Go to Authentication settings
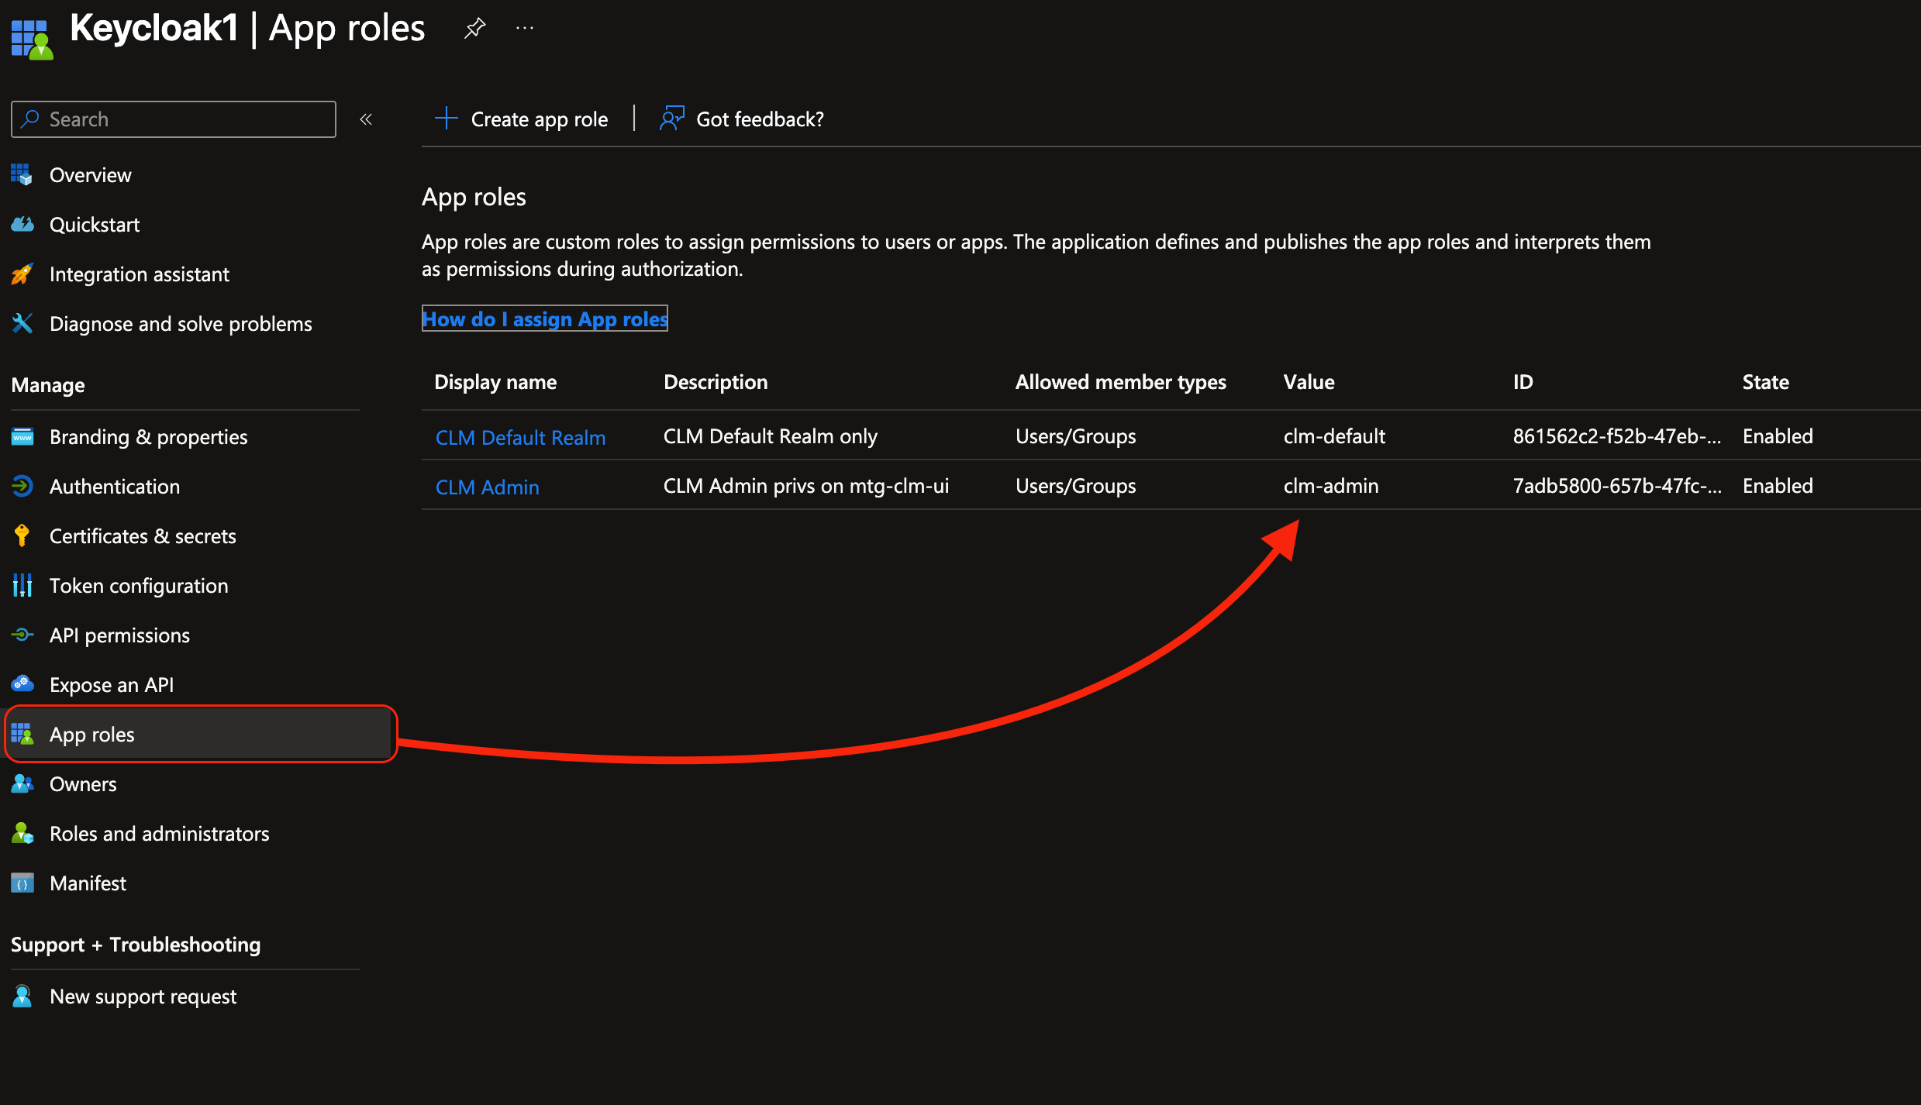1921x1105 pixels. [x=114, y=487]
